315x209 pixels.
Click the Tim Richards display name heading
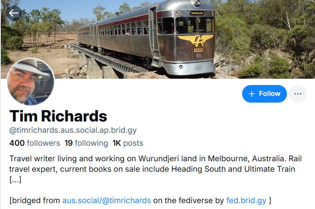click(58, 116)
